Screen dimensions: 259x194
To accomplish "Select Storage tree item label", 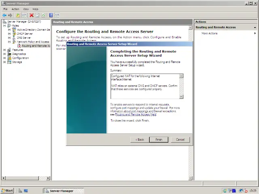I will [x=17, y=62].
